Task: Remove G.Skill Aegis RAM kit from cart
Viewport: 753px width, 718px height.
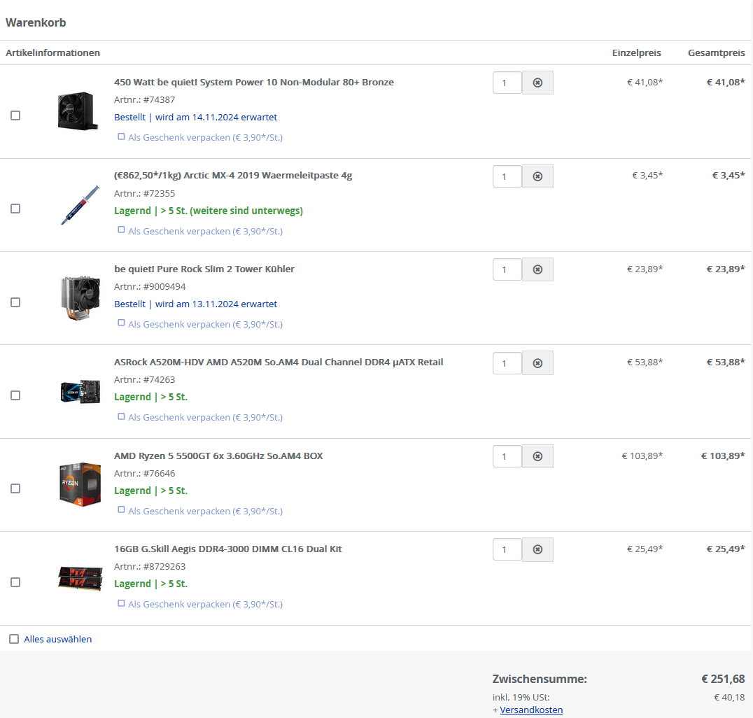Action: click(x=537, y=549)
